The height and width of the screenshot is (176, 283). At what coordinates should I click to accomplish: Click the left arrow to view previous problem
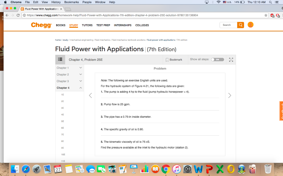click(90, 95)
